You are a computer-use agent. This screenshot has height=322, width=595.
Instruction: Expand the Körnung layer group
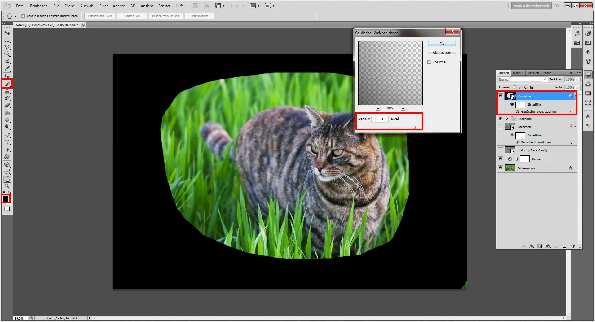point(507,118)
